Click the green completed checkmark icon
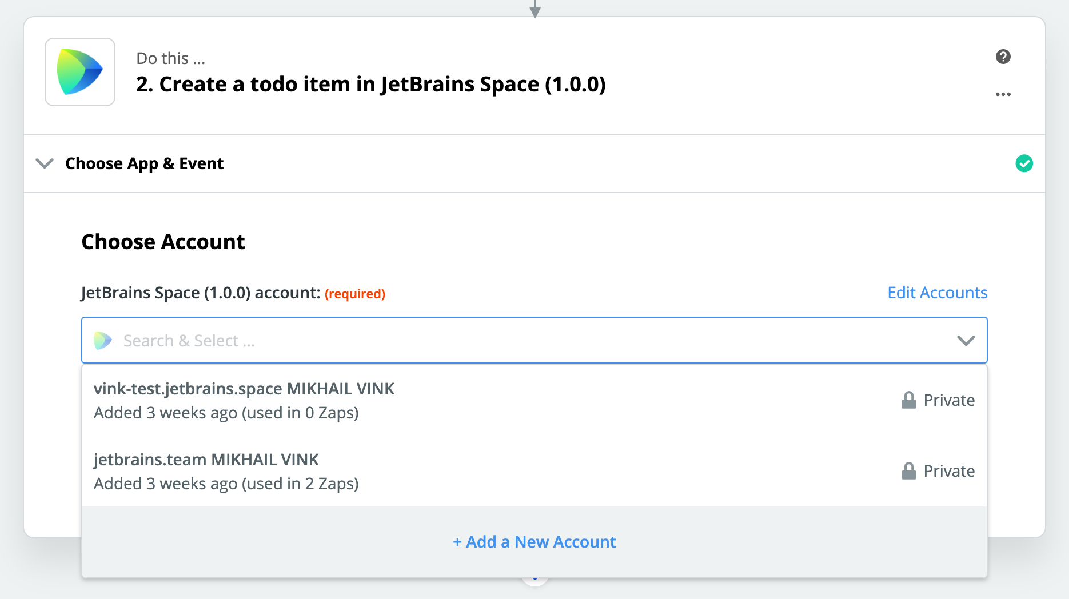Screen dimensions: 1069x599 click(x=1024, y=163)
